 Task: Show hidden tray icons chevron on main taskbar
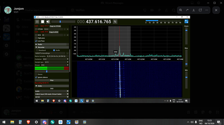tap(188, 122)
